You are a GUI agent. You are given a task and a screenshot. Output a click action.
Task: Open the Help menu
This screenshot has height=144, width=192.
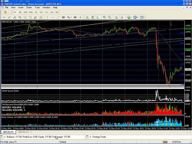55,7
